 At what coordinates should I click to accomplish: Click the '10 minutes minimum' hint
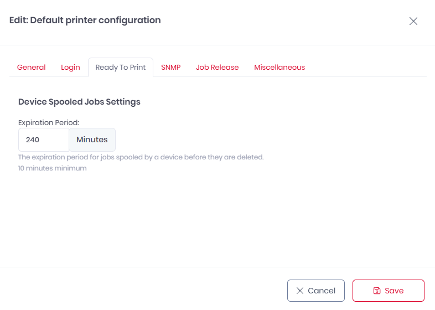pyautogui.click(x=53, y=168)
